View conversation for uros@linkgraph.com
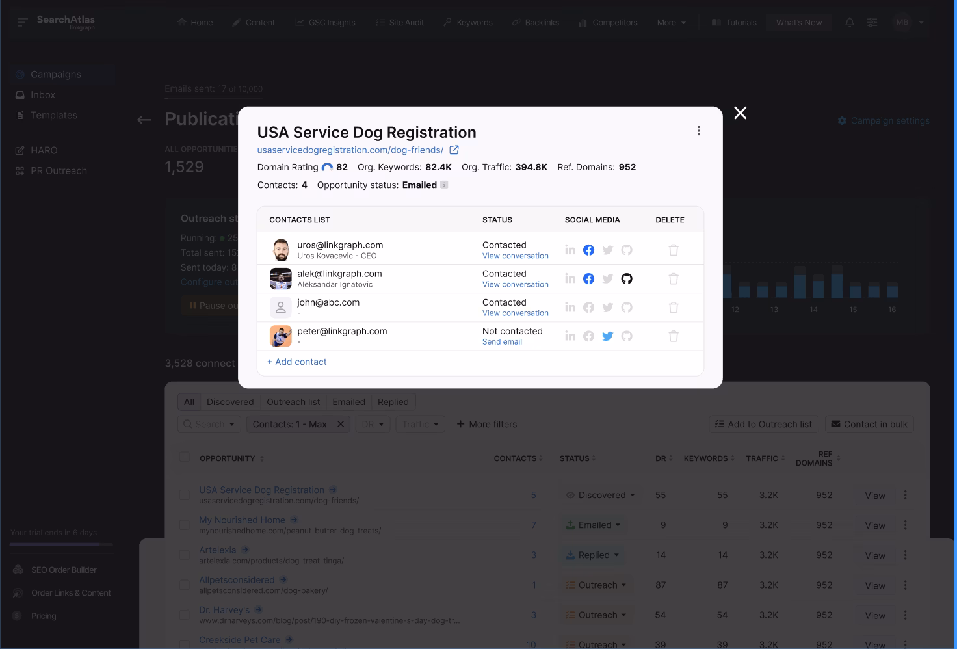 tap(515, 256)
